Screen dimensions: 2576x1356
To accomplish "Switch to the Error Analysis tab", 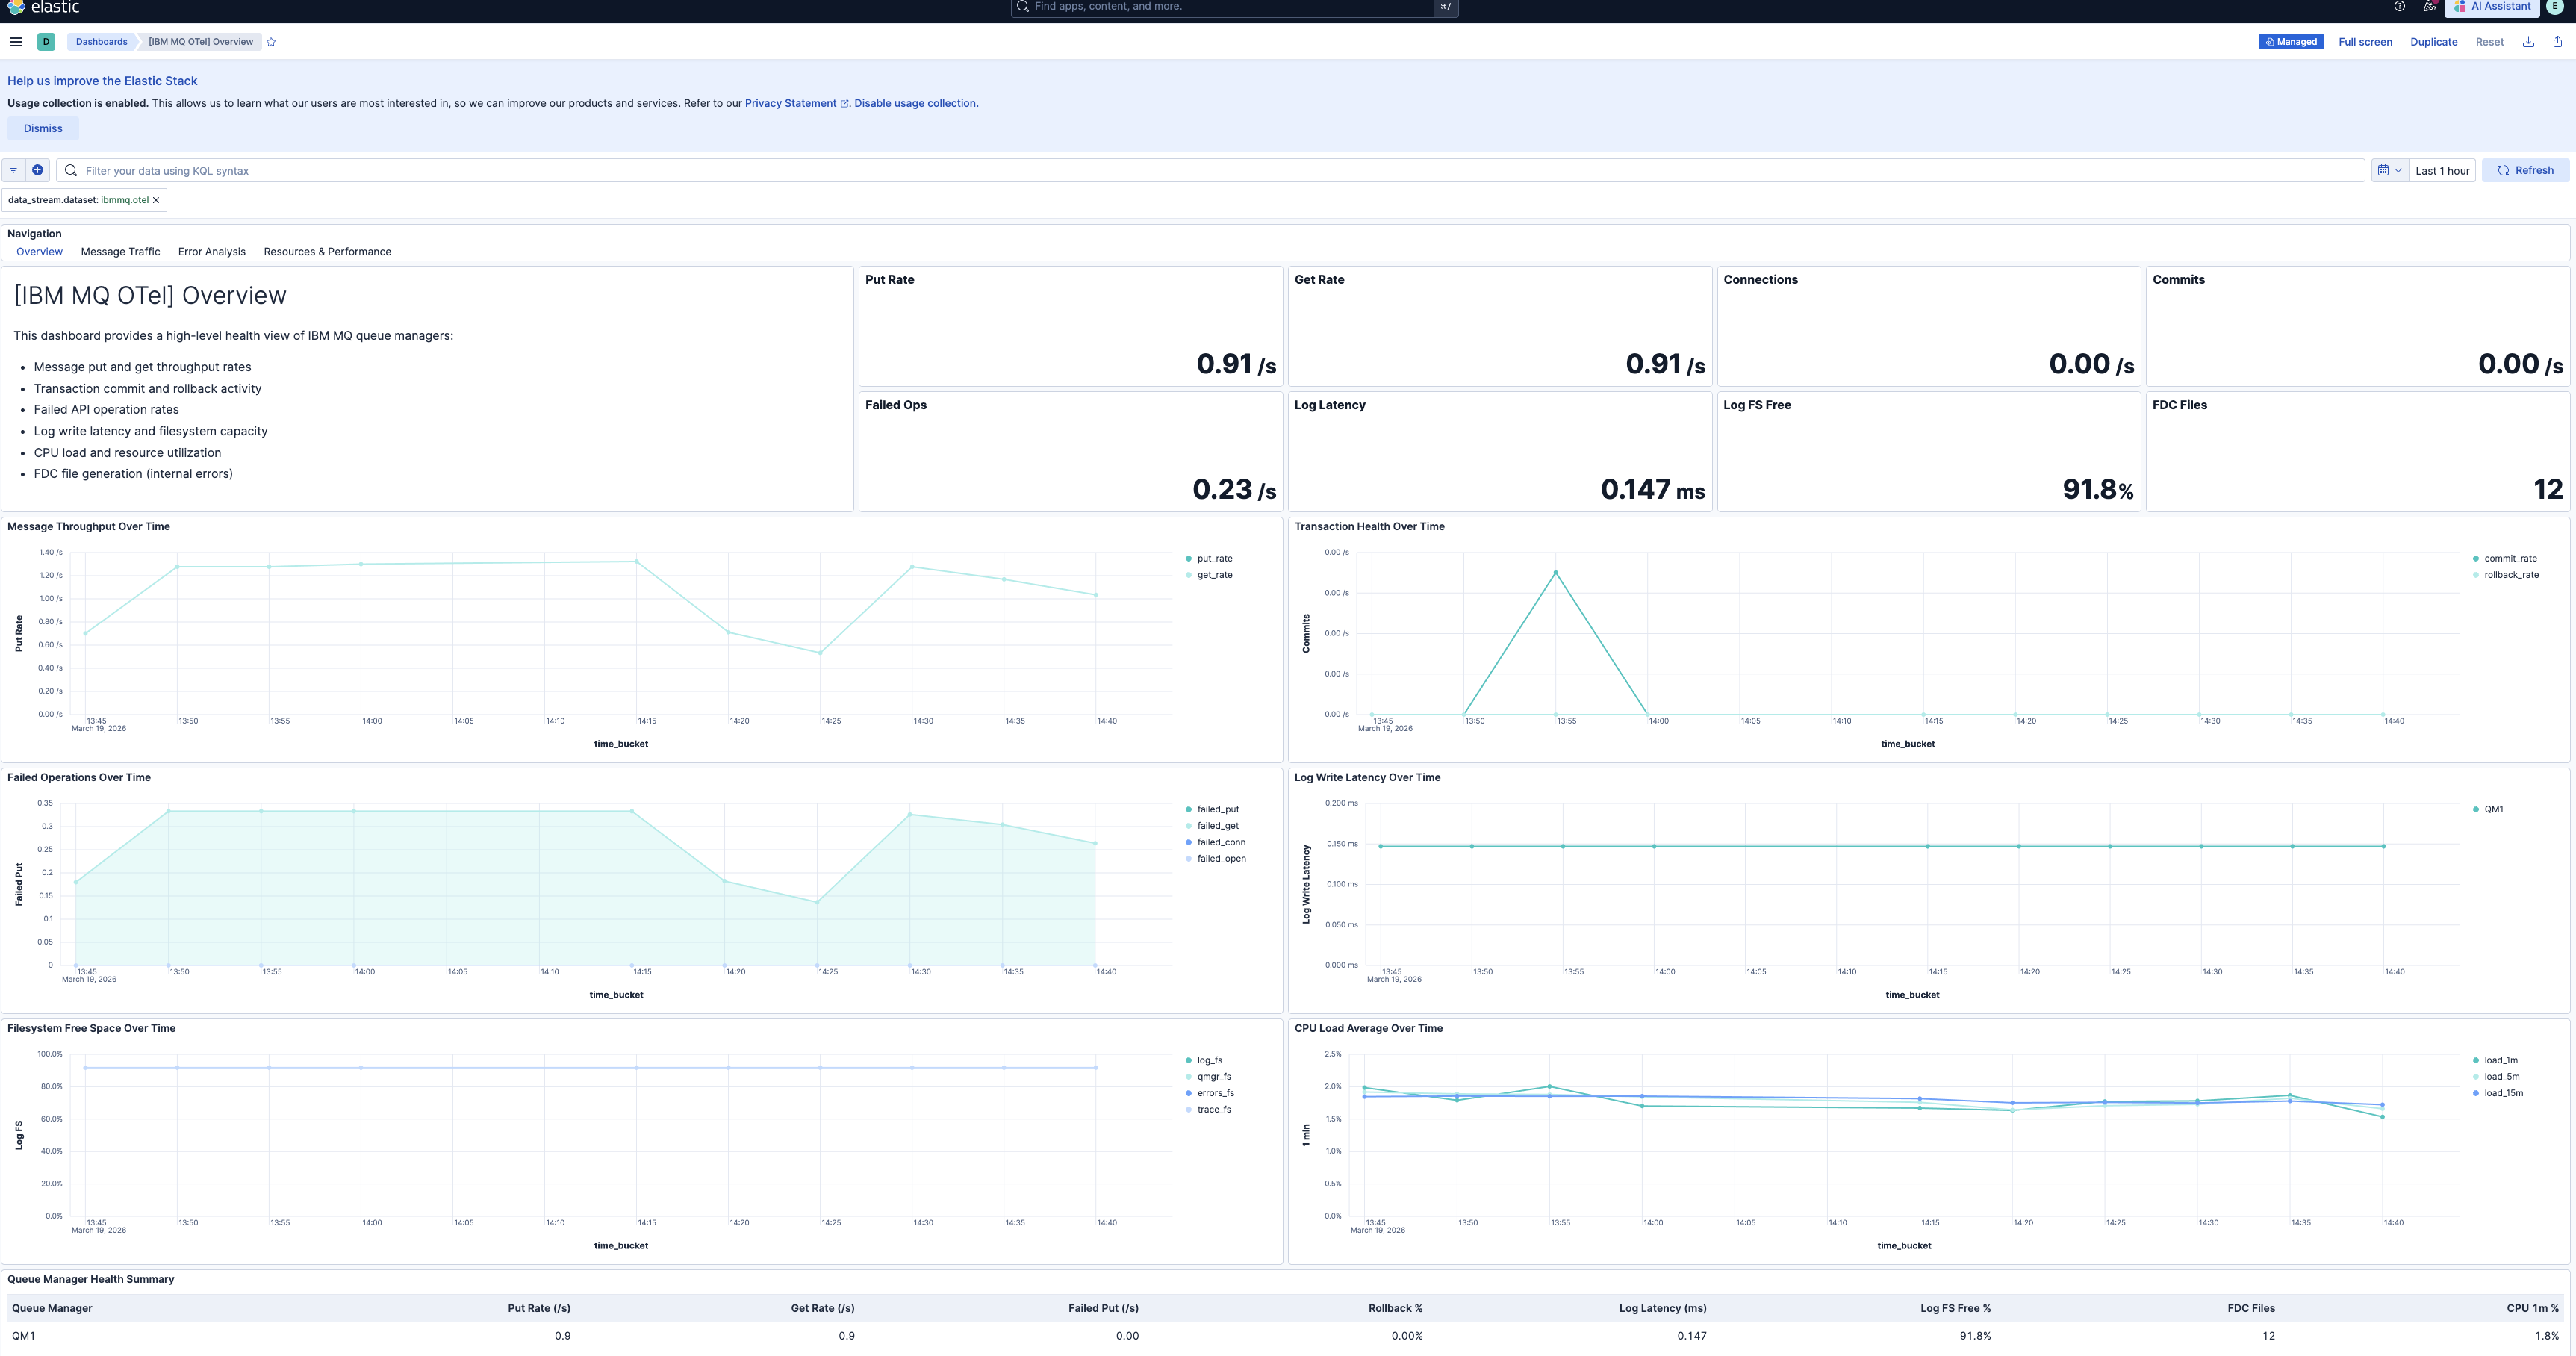I will (x=211, y=251).
